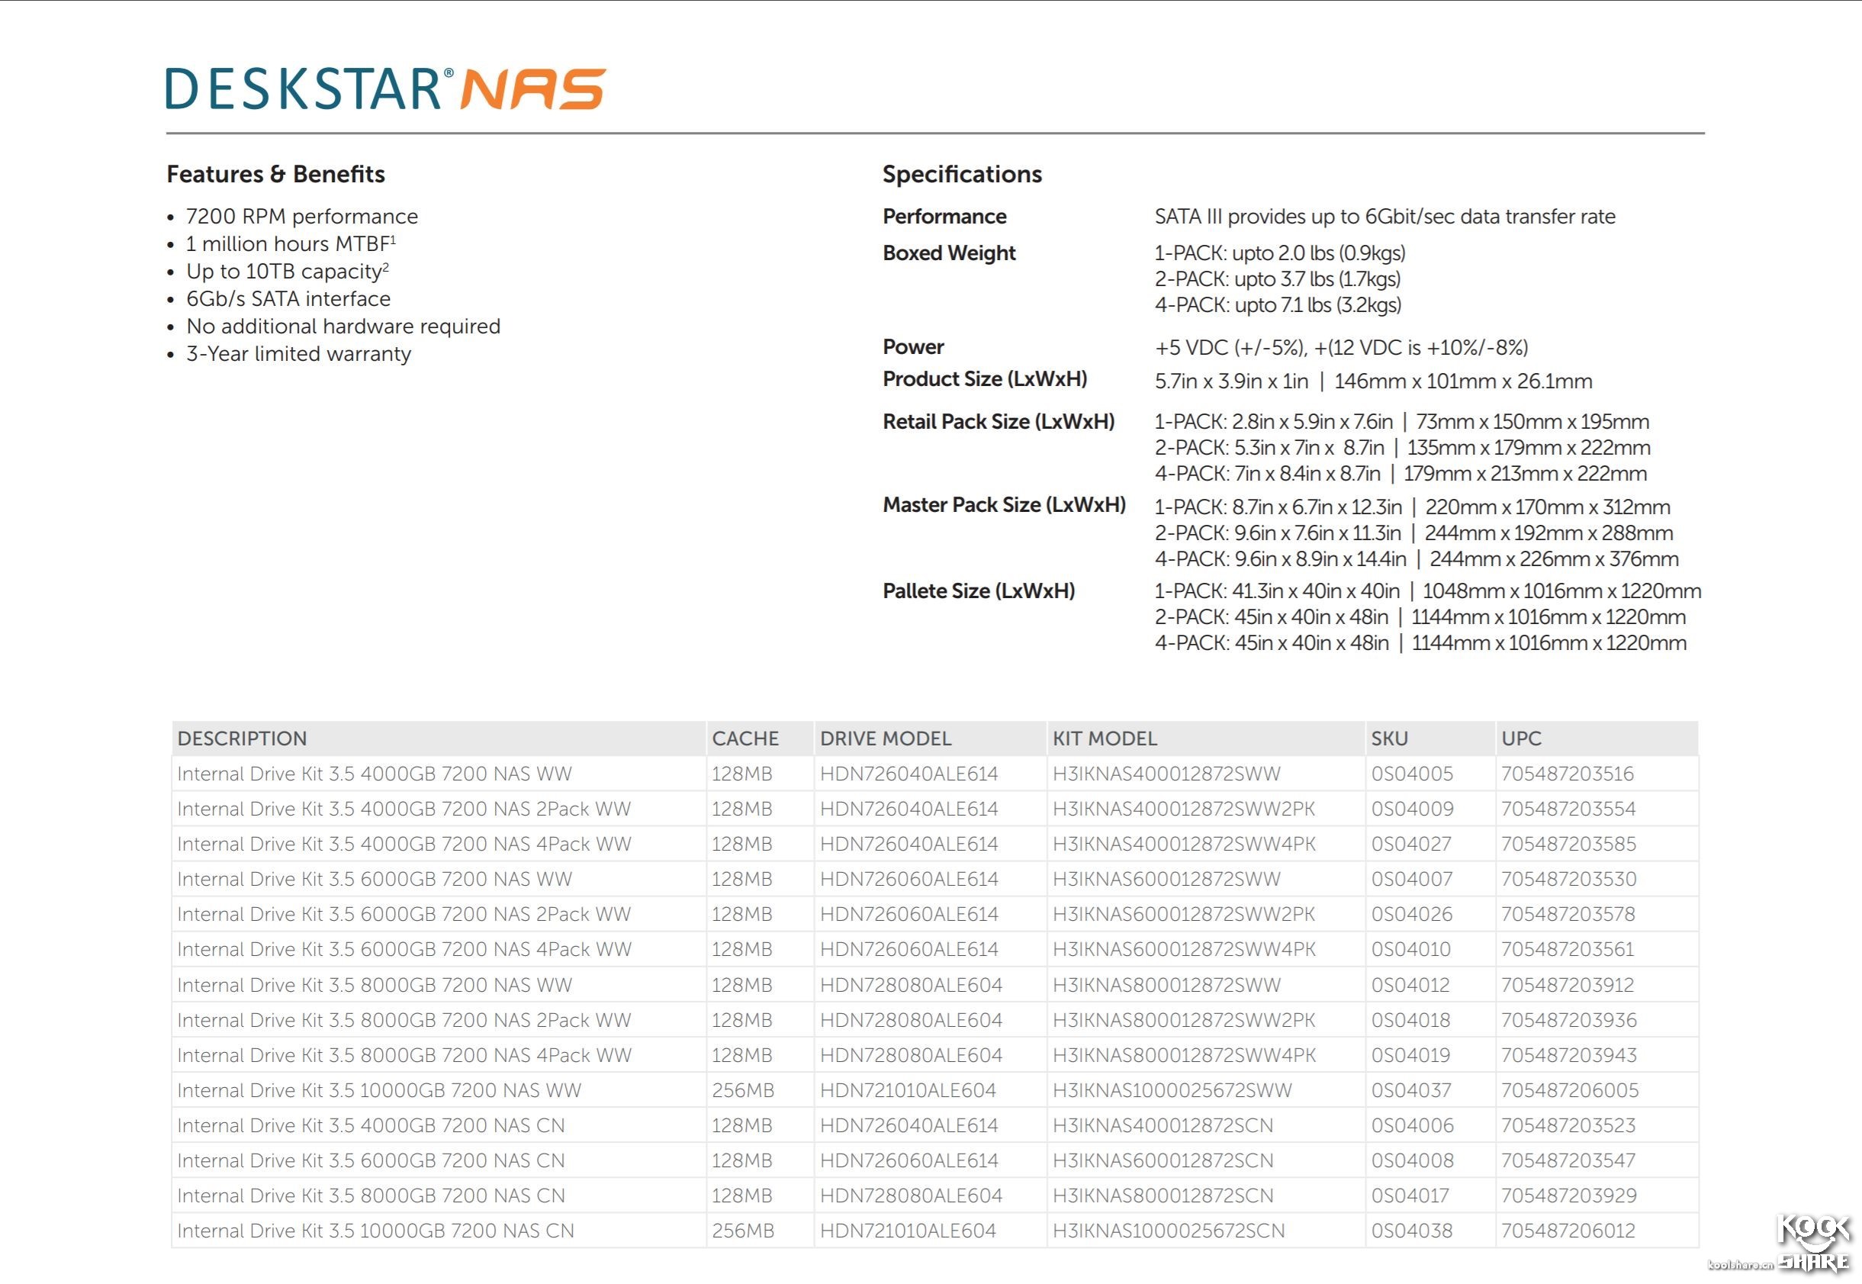1862x1284 pixels.
Task: Click the Features & Benefits heading
Action: (x=275, y=174)
